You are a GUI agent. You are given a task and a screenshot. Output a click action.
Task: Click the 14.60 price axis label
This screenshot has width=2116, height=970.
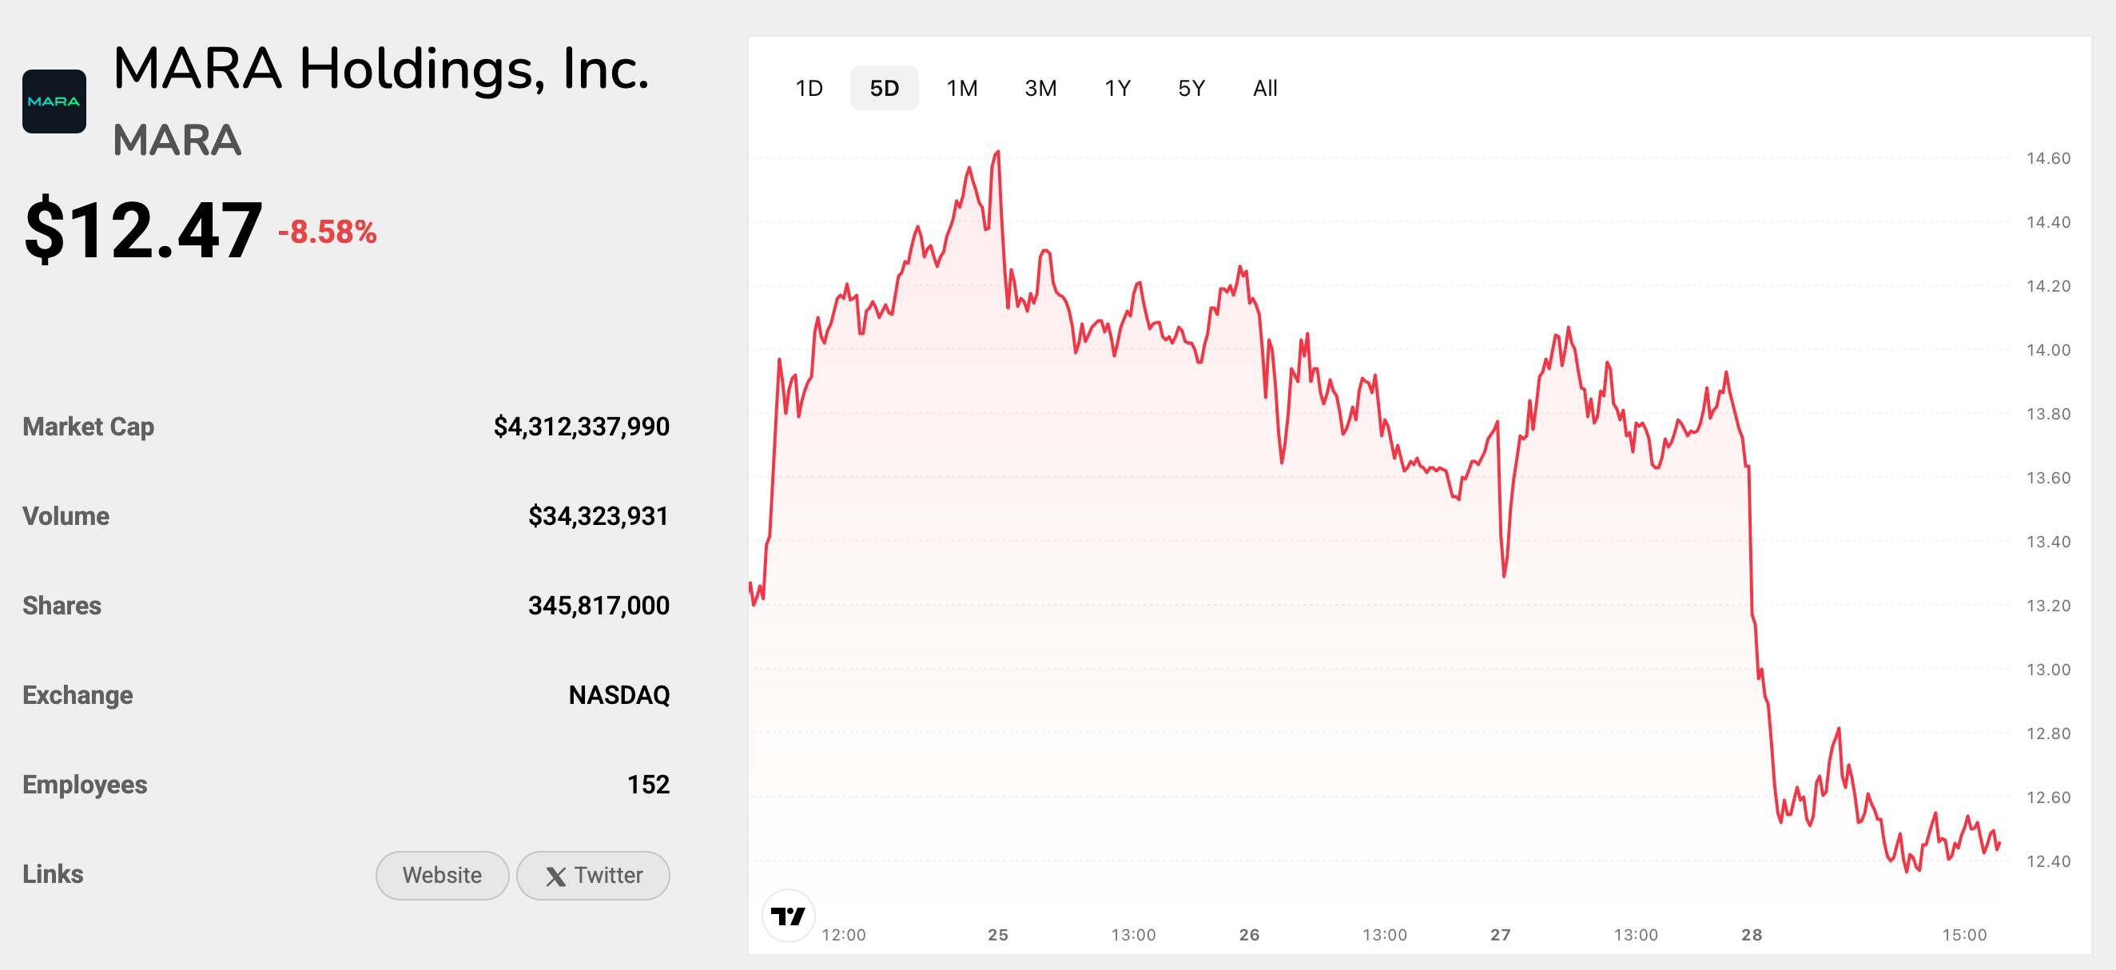coord(2048,157)
